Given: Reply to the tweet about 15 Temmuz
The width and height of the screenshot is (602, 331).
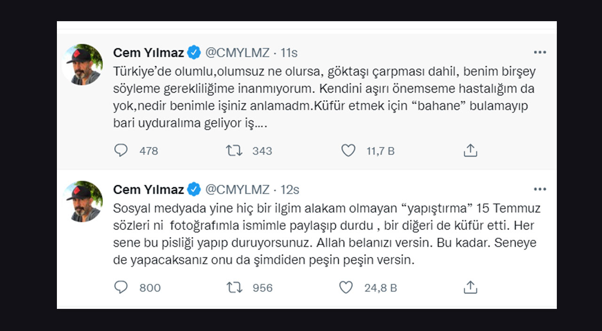Looking at the screenshot, I should click(x=121, y=287).
